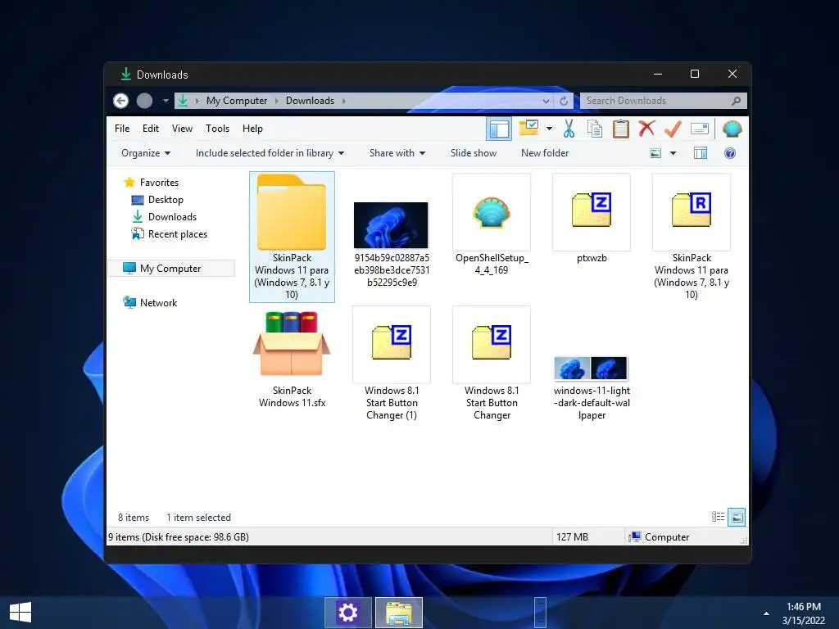
Task: Click the Change your view icon
Action: (655, 153)
